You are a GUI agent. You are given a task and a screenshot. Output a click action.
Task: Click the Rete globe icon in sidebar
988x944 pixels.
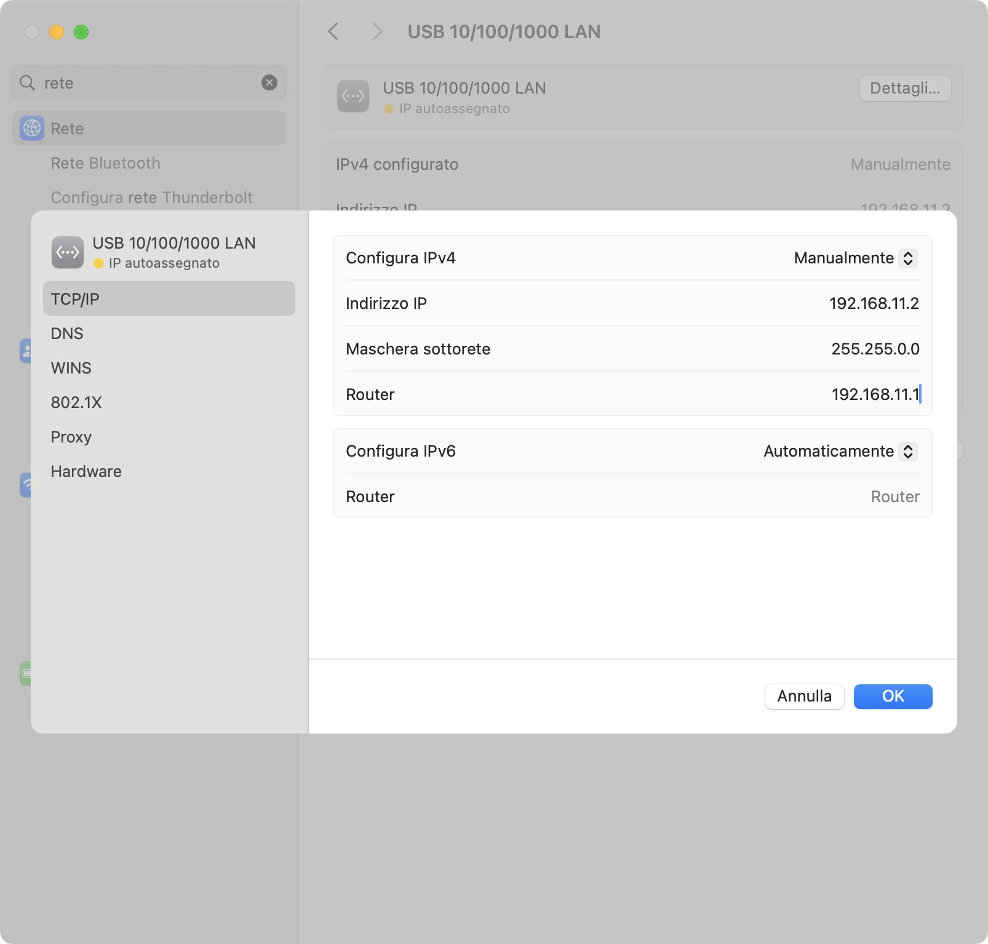coord(32,129)
